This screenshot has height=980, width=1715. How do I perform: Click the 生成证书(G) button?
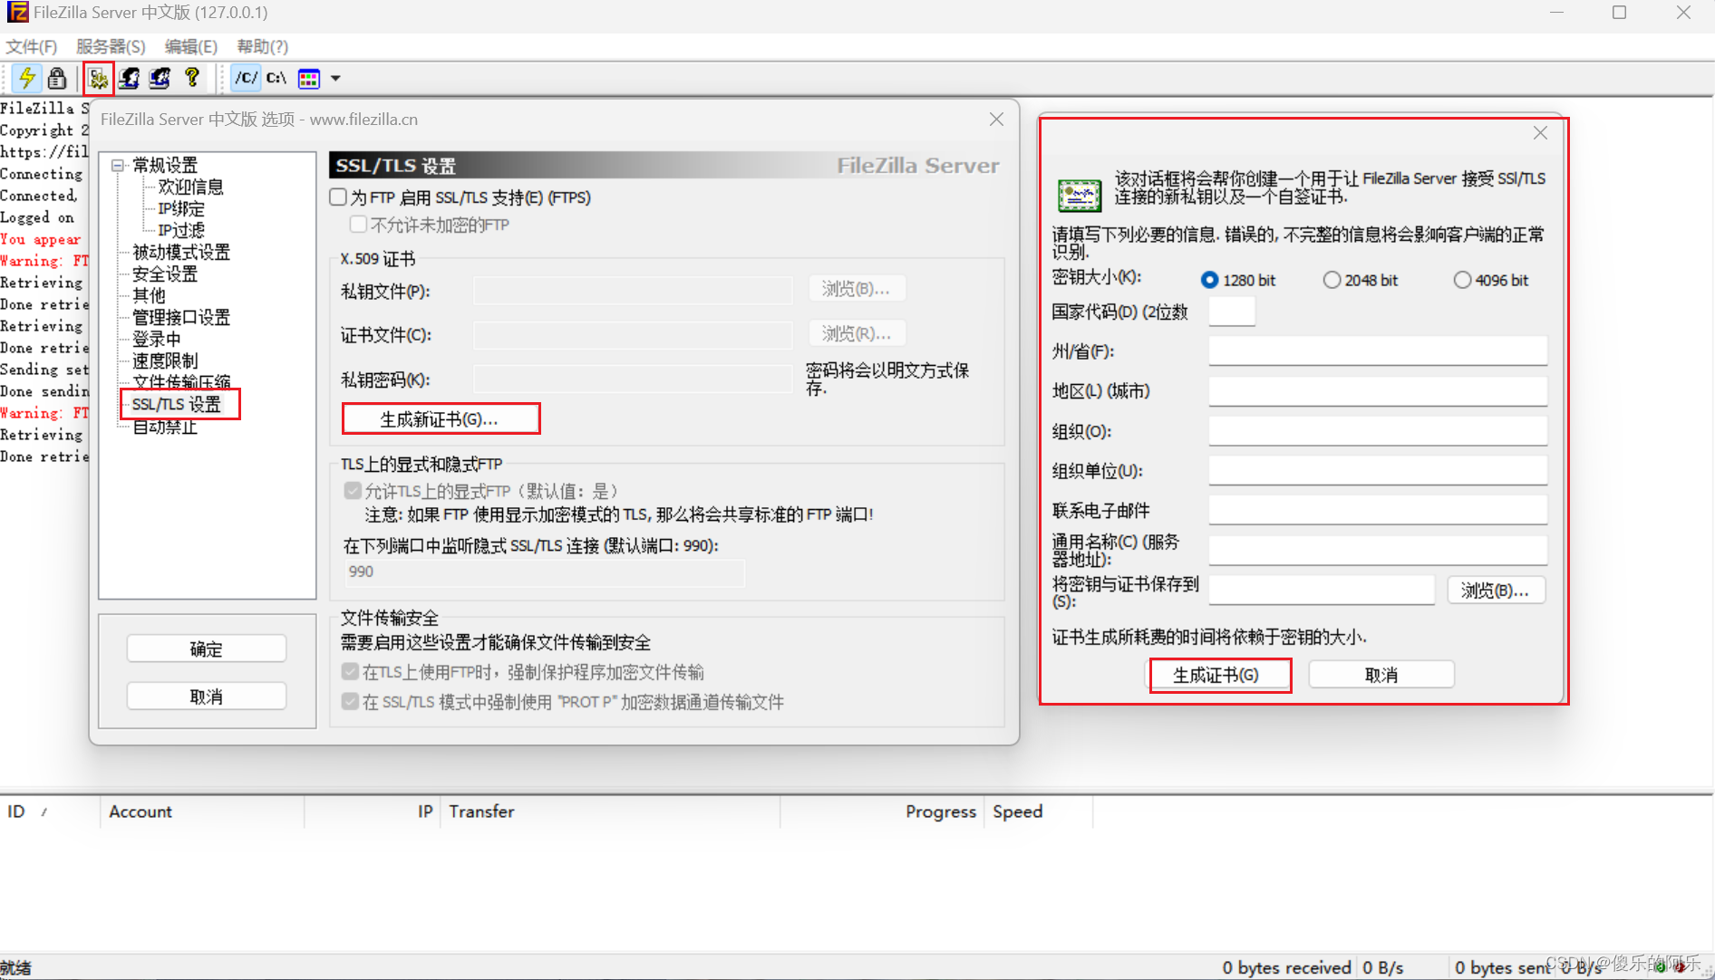point(1220,675)
